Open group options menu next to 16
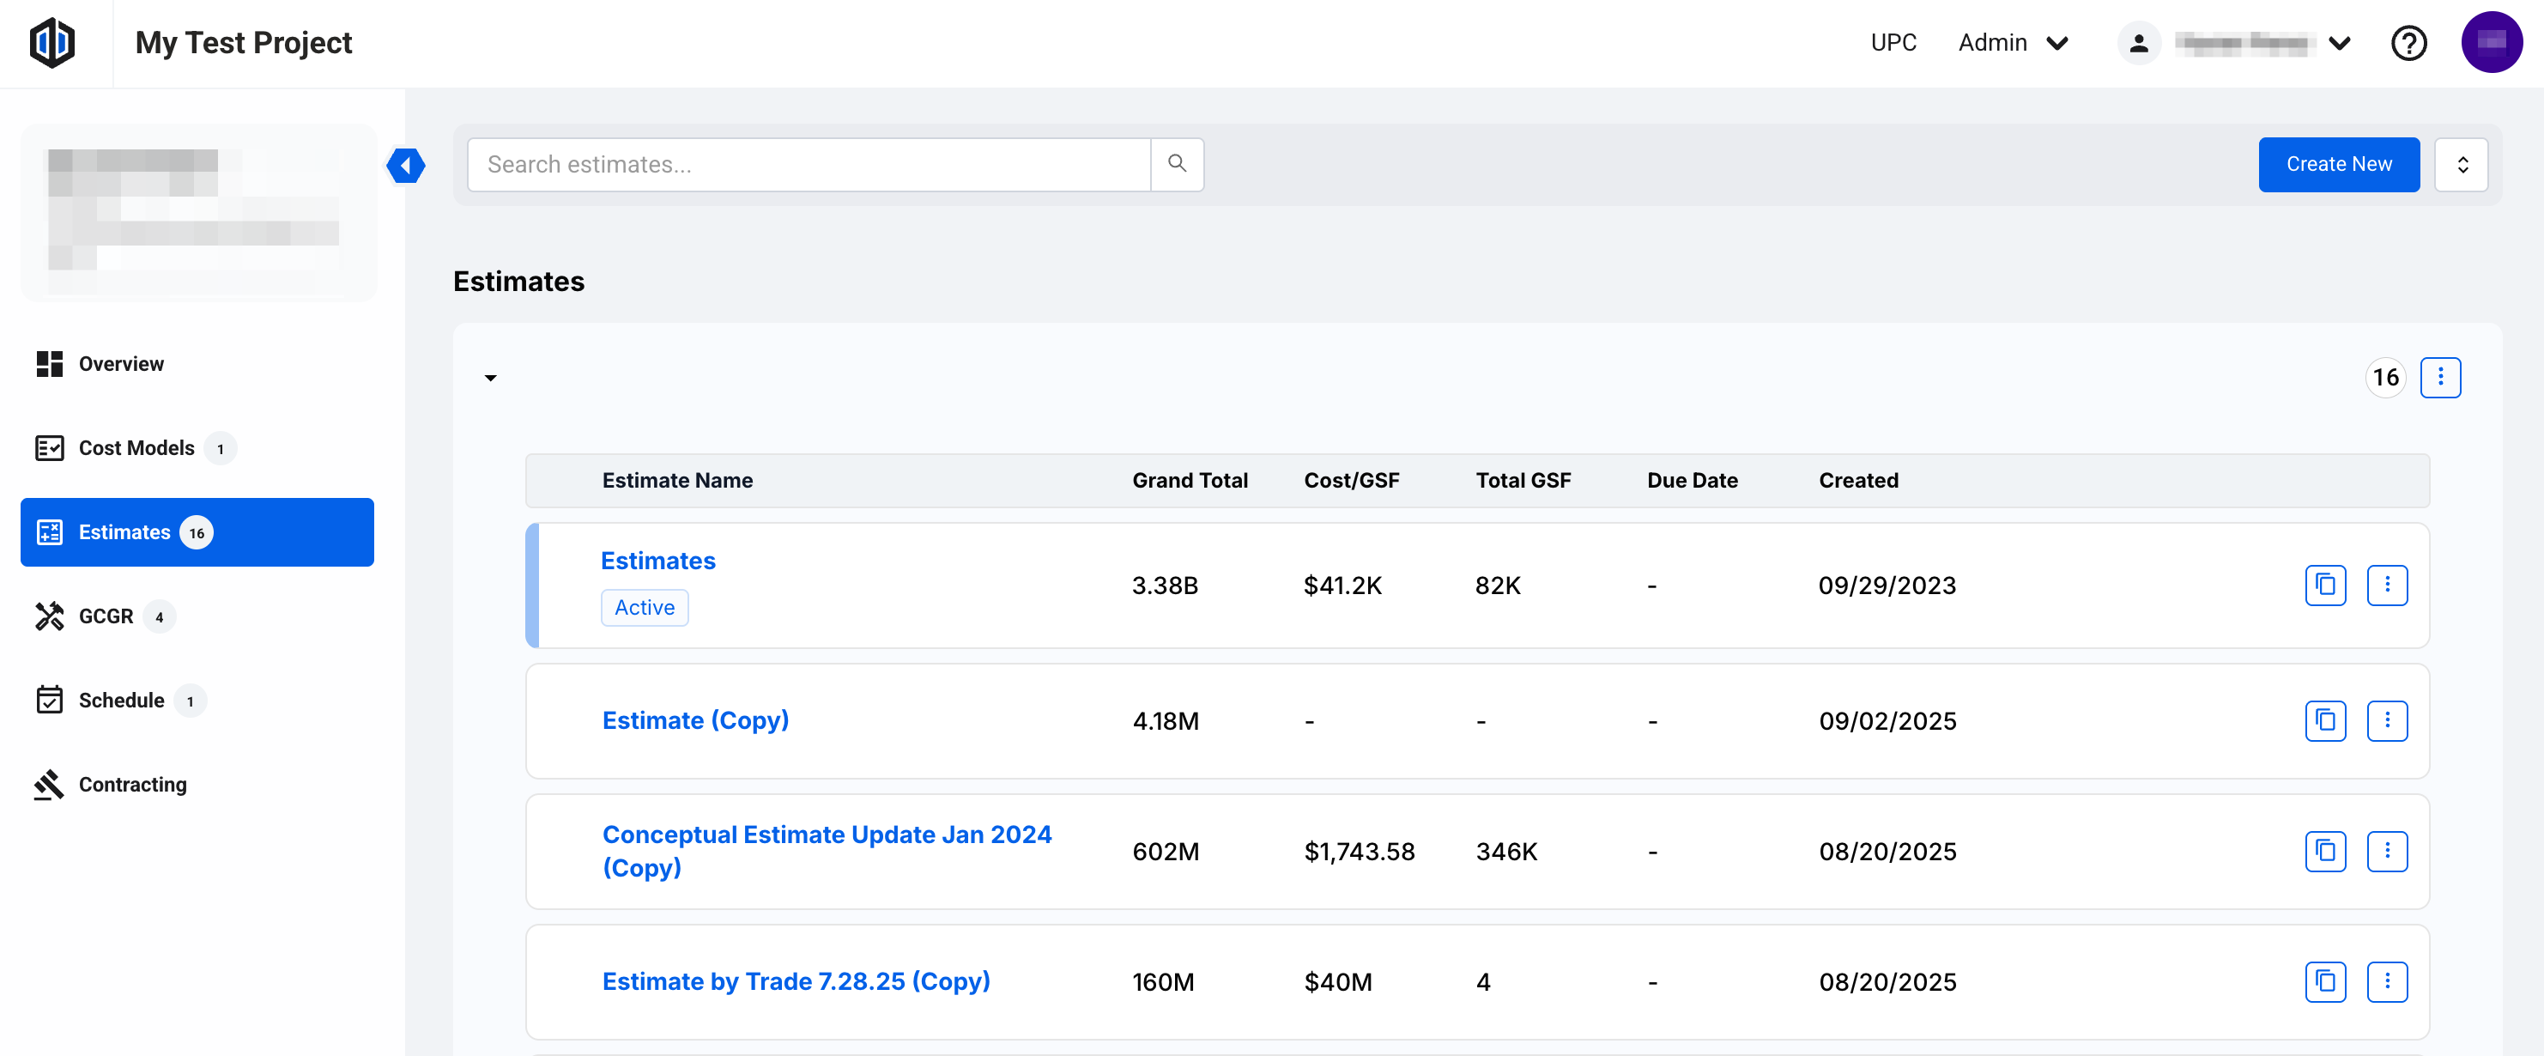The width and height of the screenshot is (2544, 1056). 2440,378
